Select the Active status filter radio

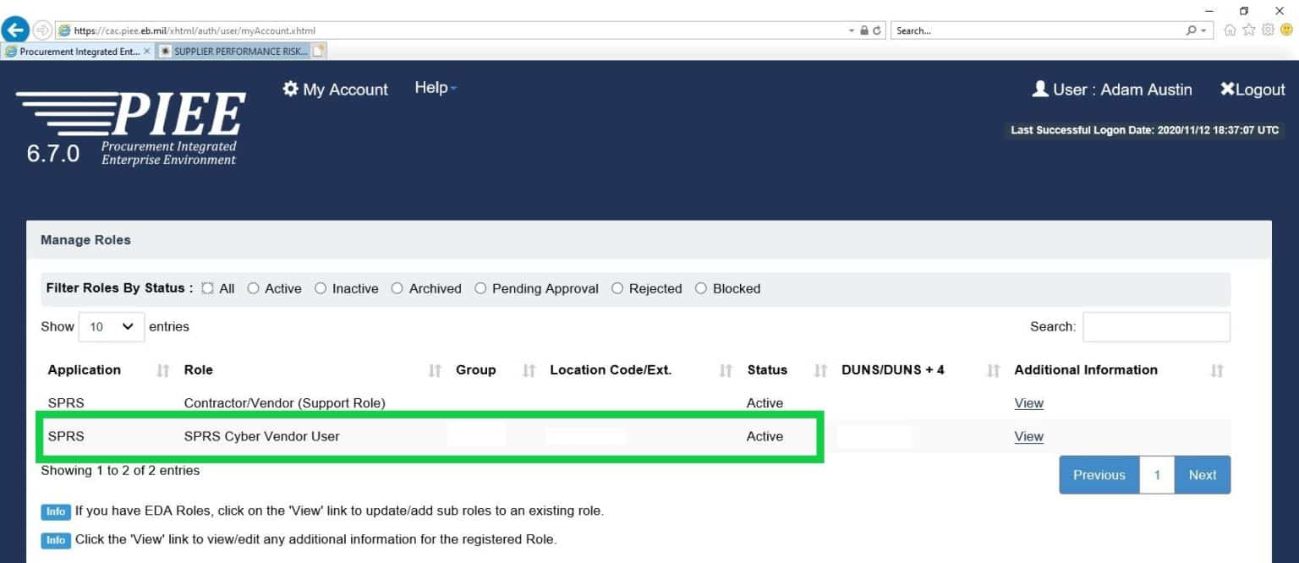(x=253, y=288)
